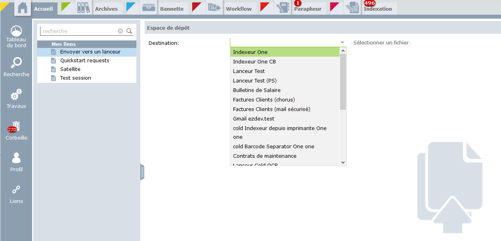Click the Home icon in top bar
Image resolution: width=501 pixels, height=241 pixels.
[23, 8]
